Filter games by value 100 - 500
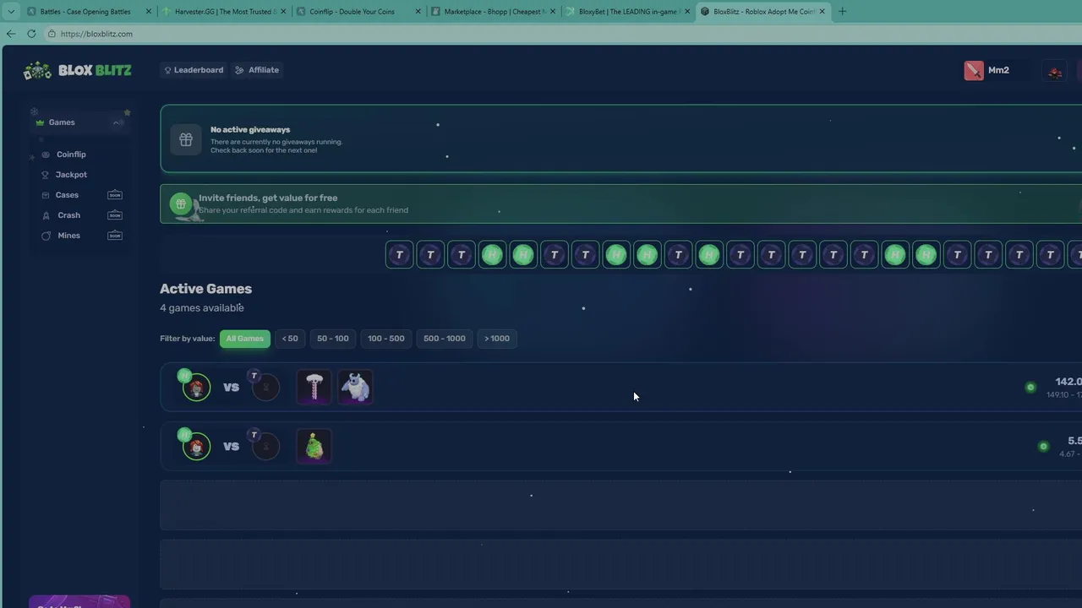The height and width of the screenshot is (608, 1082). tap(386, 339)
